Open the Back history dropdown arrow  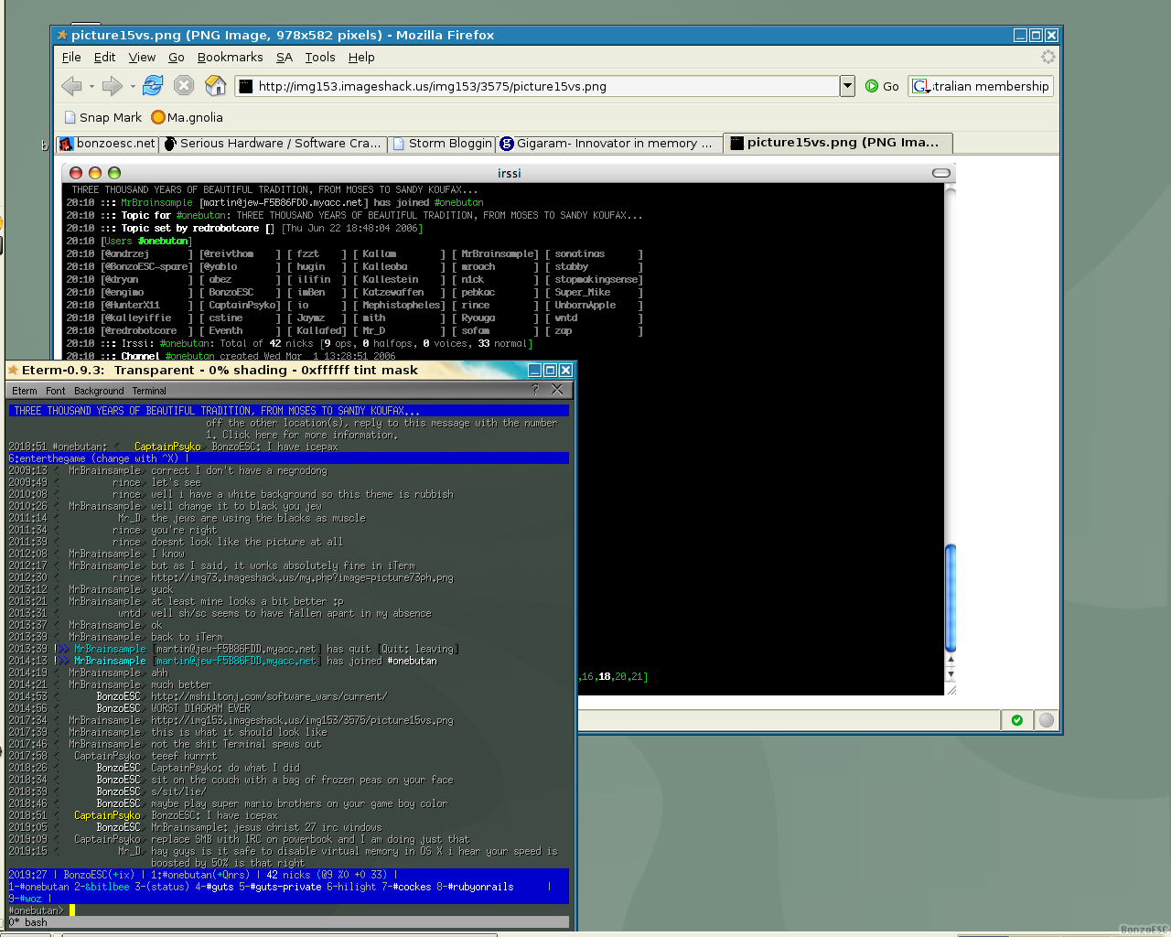click(x=91, y=86)
